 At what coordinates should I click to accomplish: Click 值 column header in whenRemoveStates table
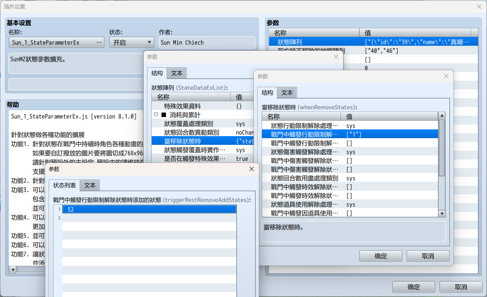389,117
